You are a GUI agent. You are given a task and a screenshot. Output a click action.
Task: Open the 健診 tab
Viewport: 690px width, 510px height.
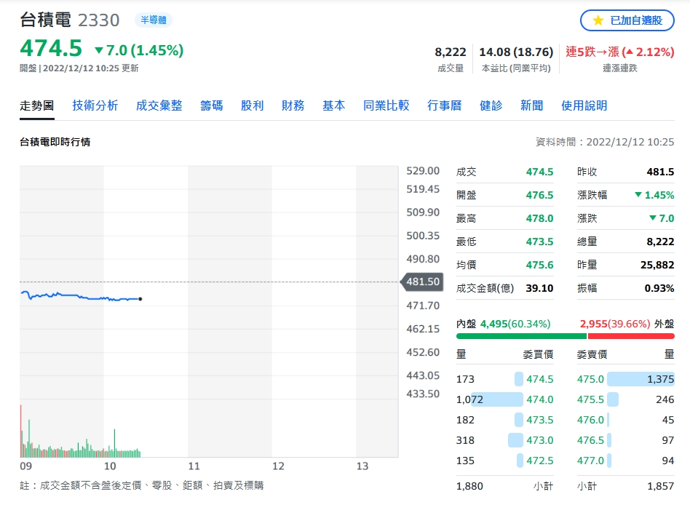tap(491, 105)
